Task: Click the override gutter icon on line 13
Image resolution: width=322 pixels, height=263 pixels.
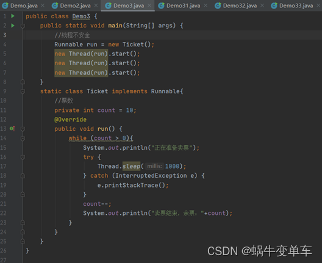Action: [x=12, y=128]
